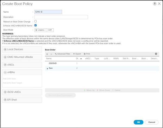
Task: Click the plus add icon in Boot Order toolbar
Action: click(47, 54)
